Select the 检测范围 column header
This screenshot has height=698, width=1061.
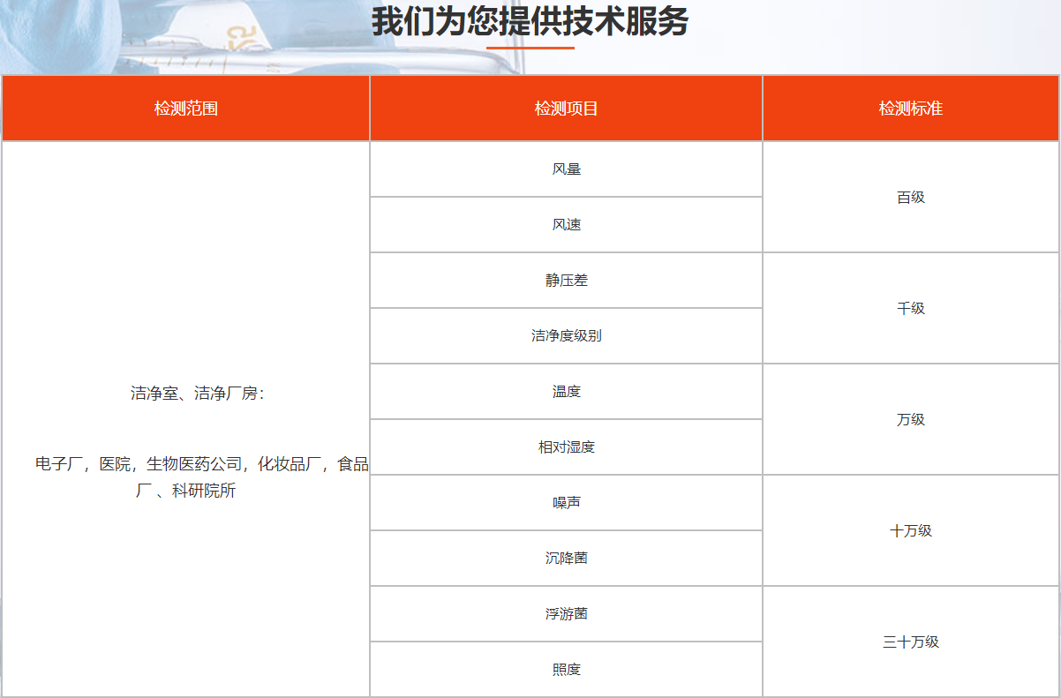pyautogui.click(x=184, y=108)
